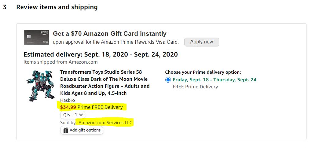This screenshot has height=148, width=312.
Task: Click the Estimated delivery date heading
Action: coord(101,54)
